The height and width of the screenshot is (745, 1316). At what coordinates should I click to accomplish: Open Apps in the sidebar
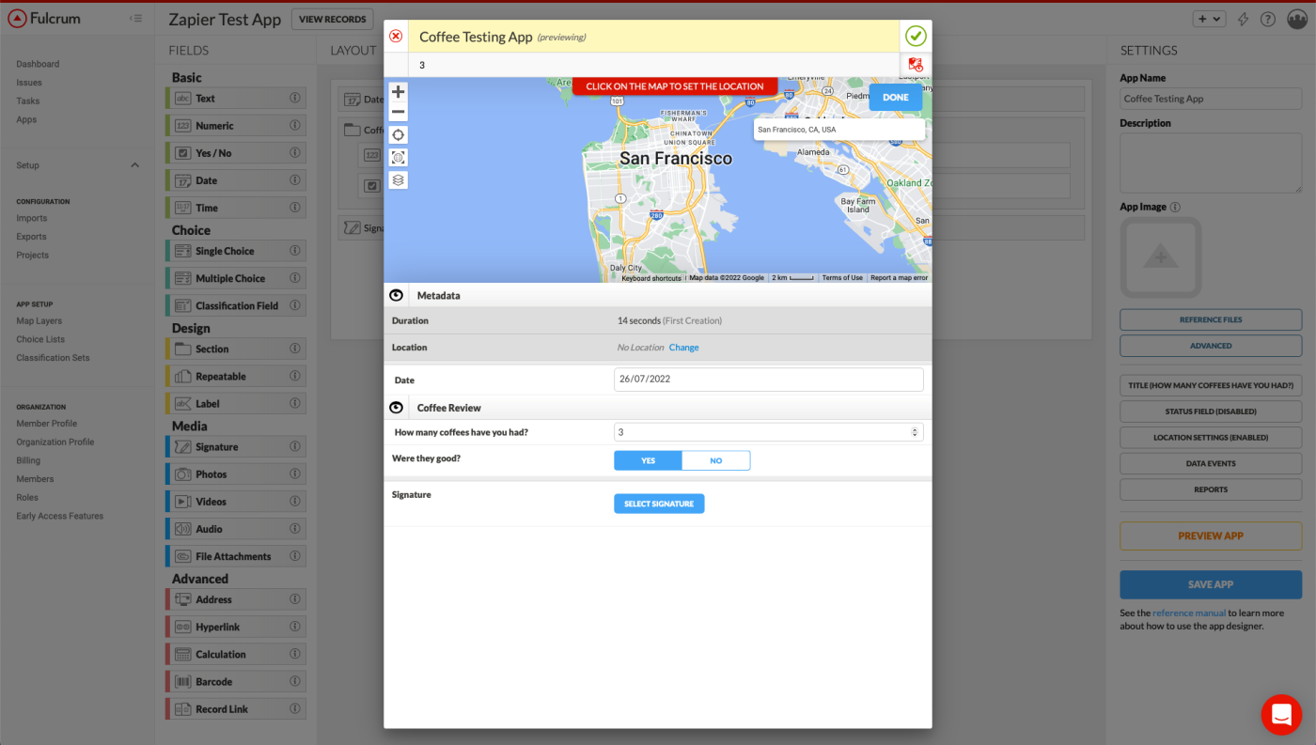pos(26,119)
